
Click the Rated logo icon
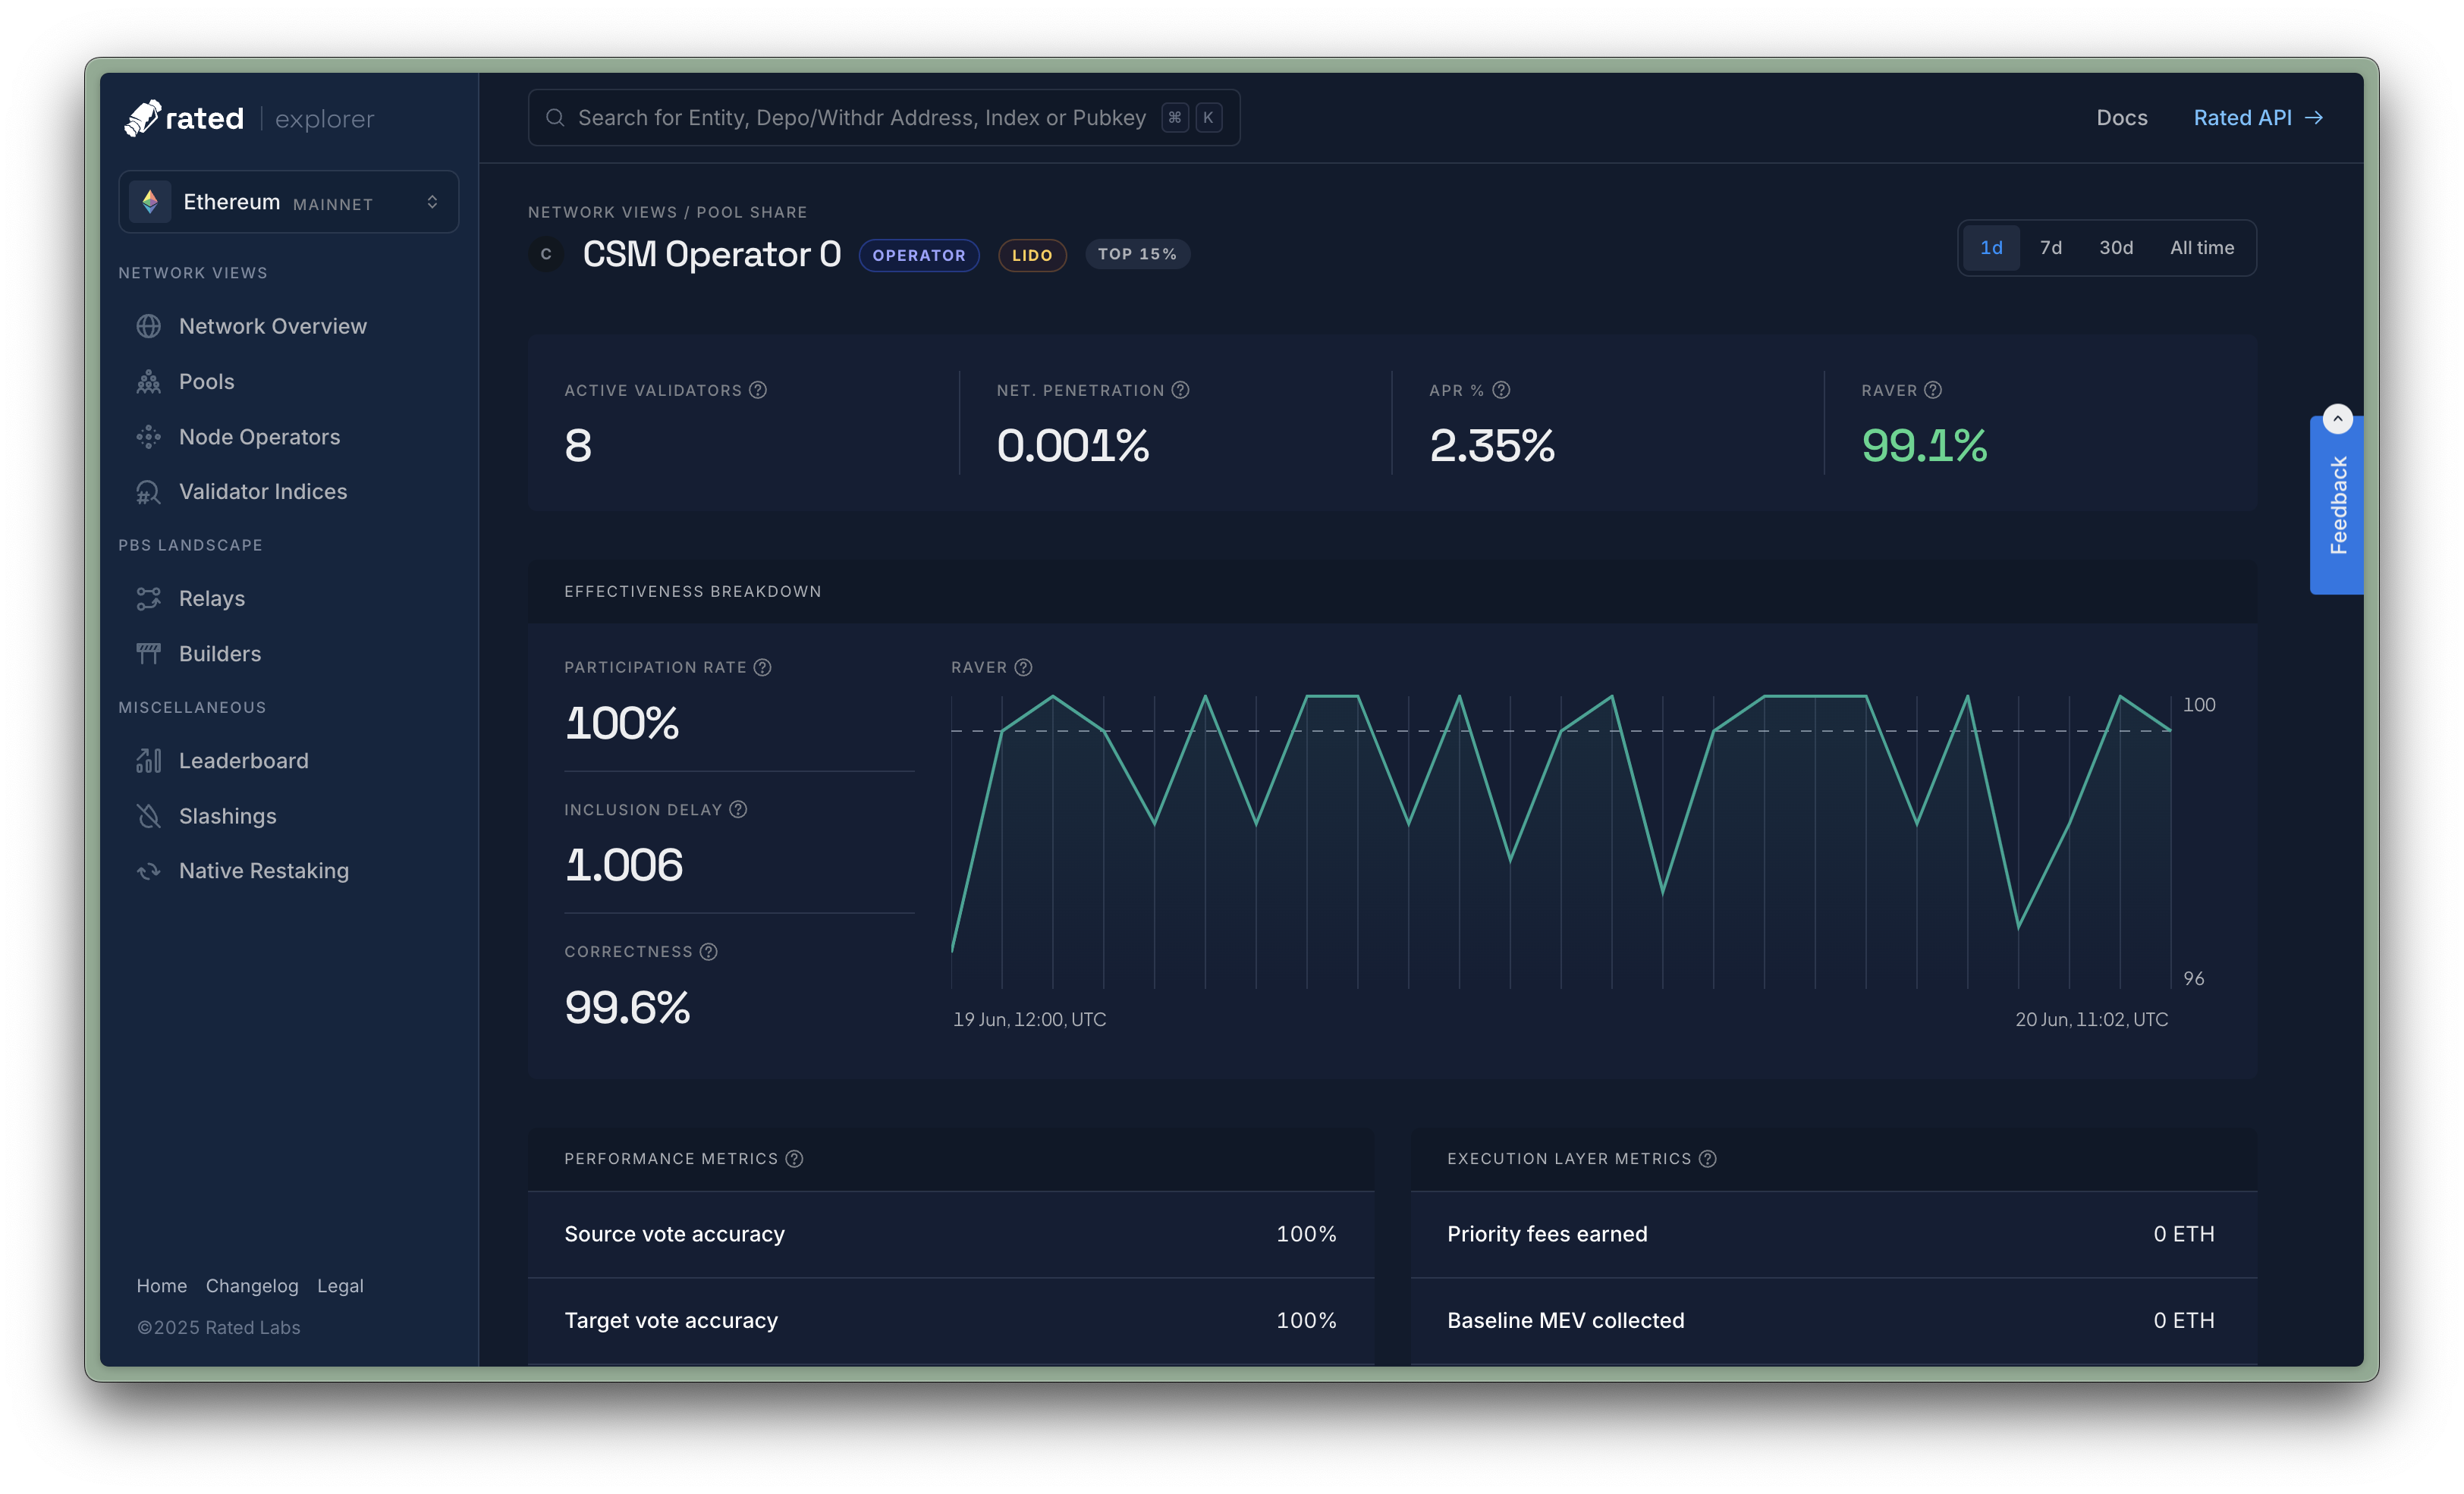142,118
